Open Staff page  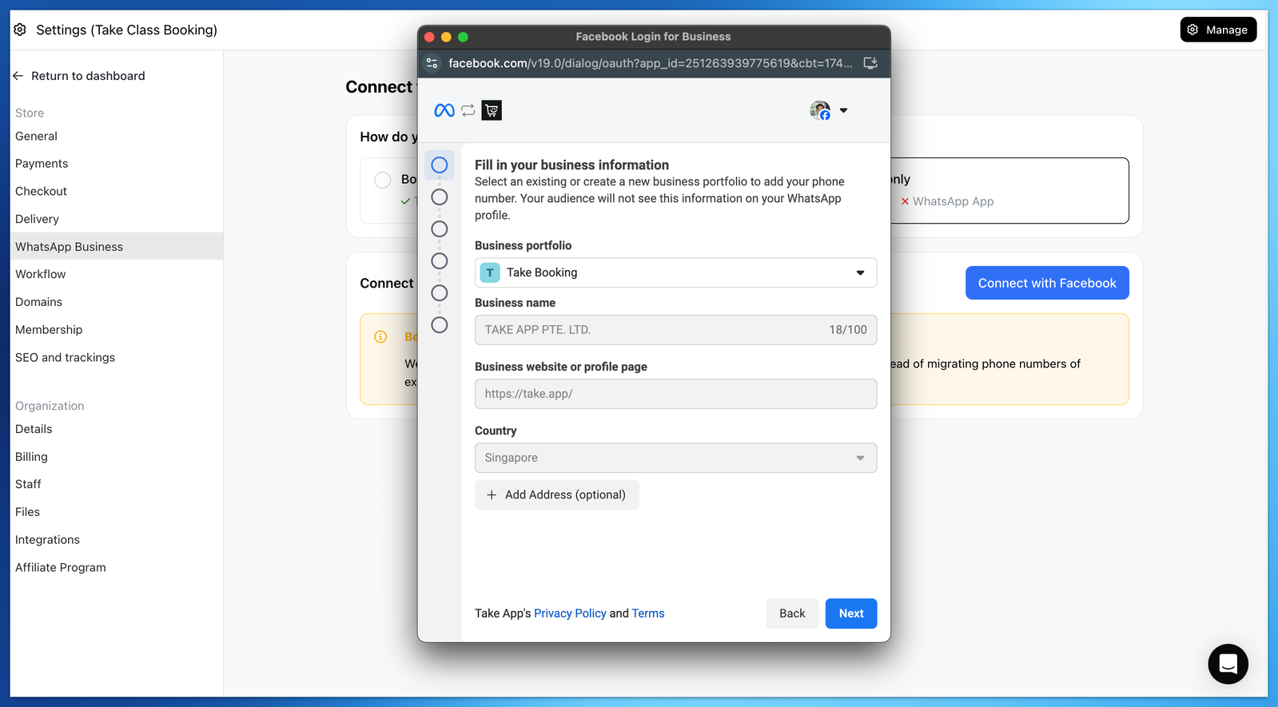click(117, 484)
